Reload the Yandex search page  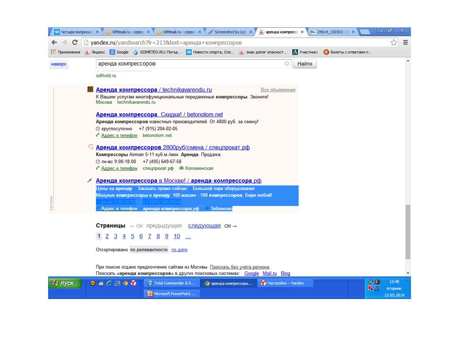click(75, 42)
